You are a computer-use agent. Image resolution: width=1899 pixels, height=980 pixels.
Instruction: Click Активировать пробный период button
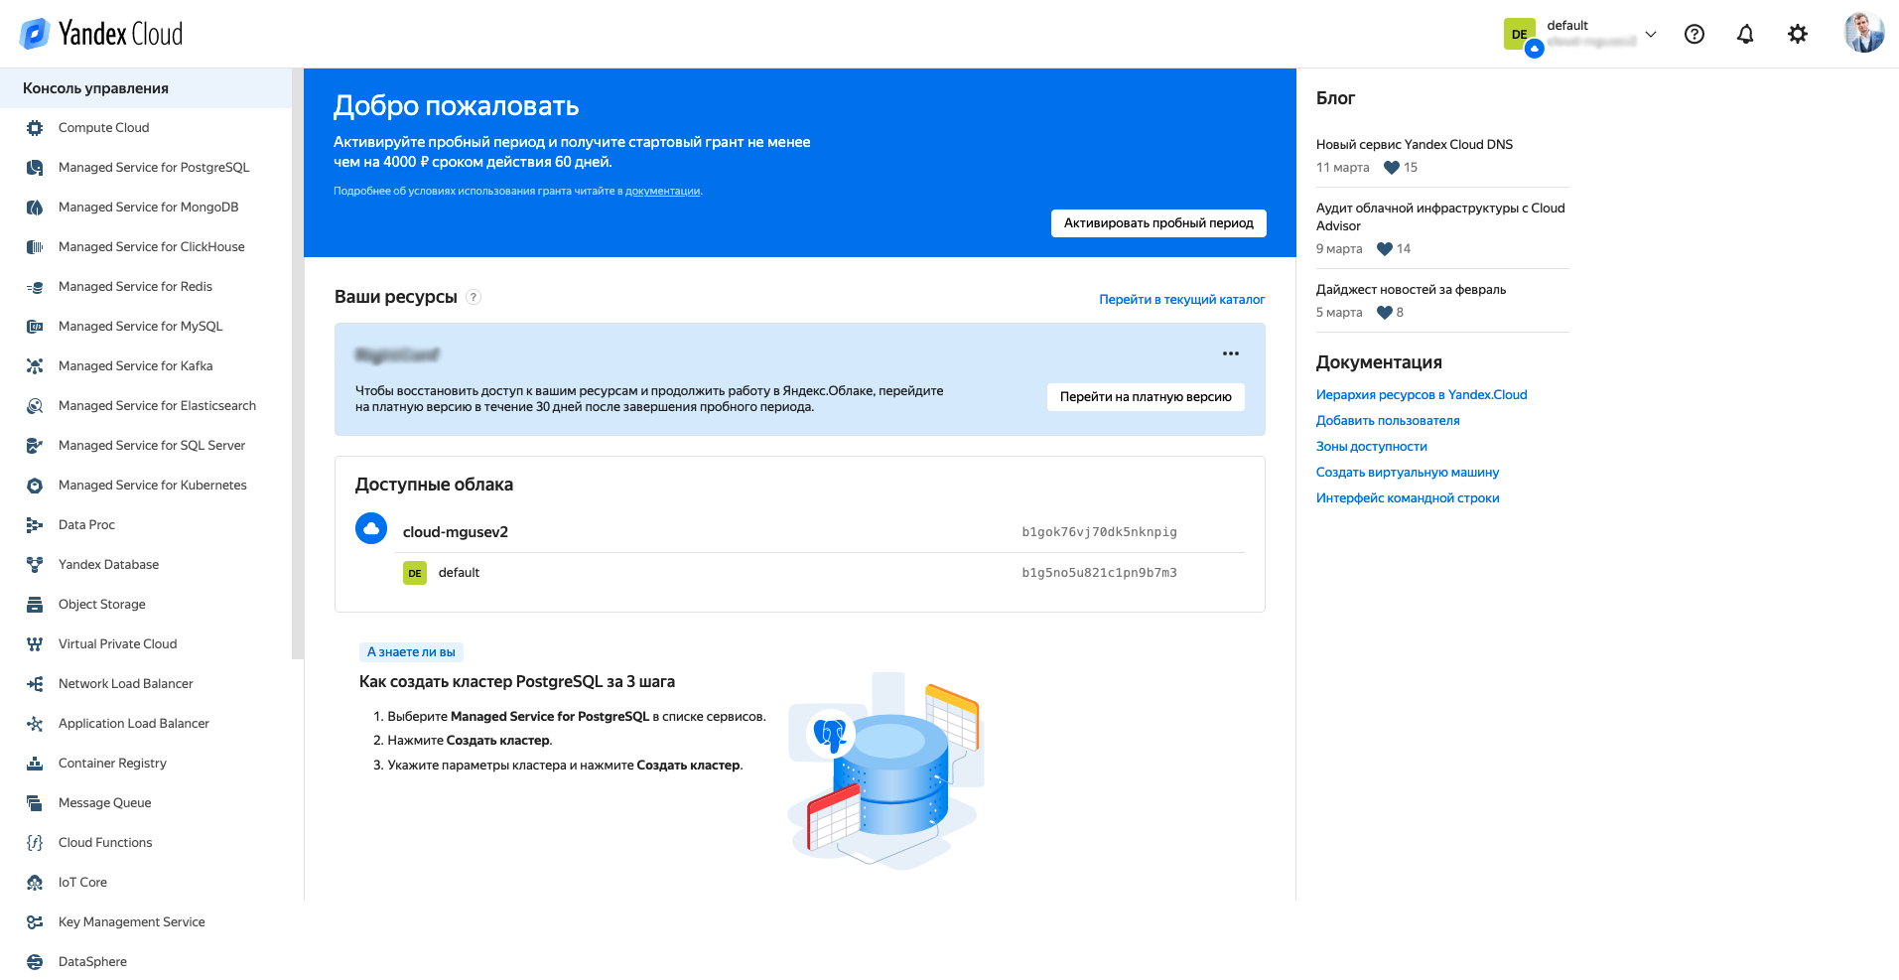(x=1158, y=223)
